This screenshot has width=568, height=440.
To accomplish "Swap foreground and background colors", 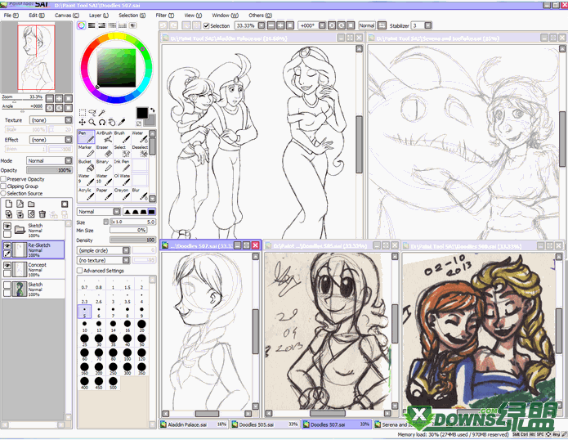I will point(153,110).
